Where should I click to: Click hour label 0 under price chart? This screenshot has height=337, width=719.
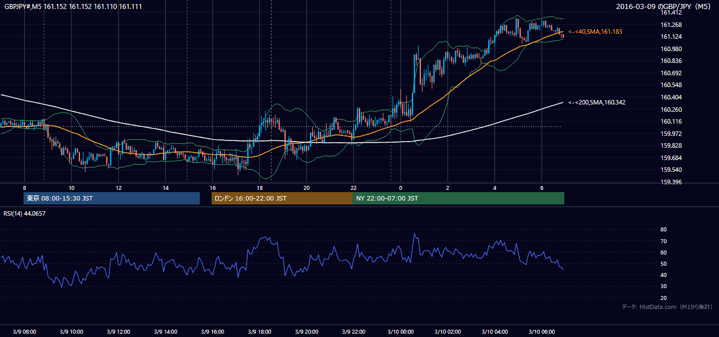click(x=401, y=188)
